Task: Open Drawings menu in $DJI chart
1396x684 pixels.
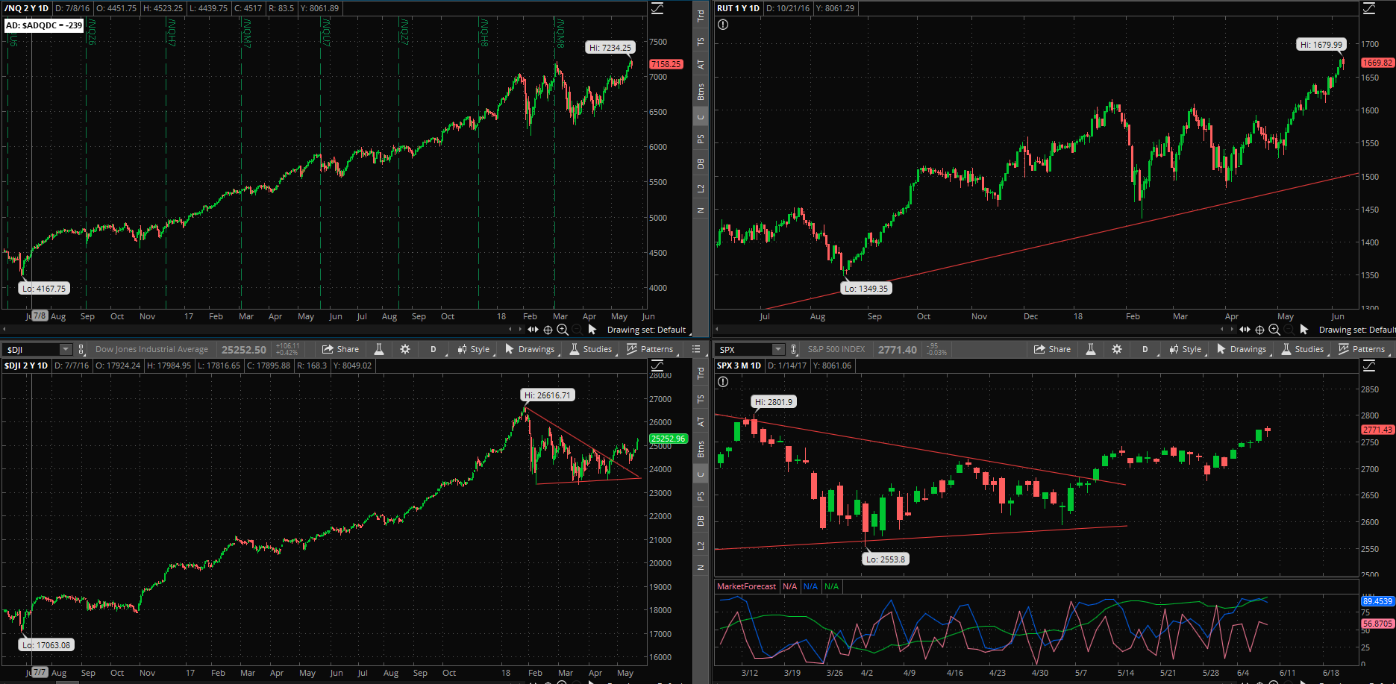Action: pos(530,349)
